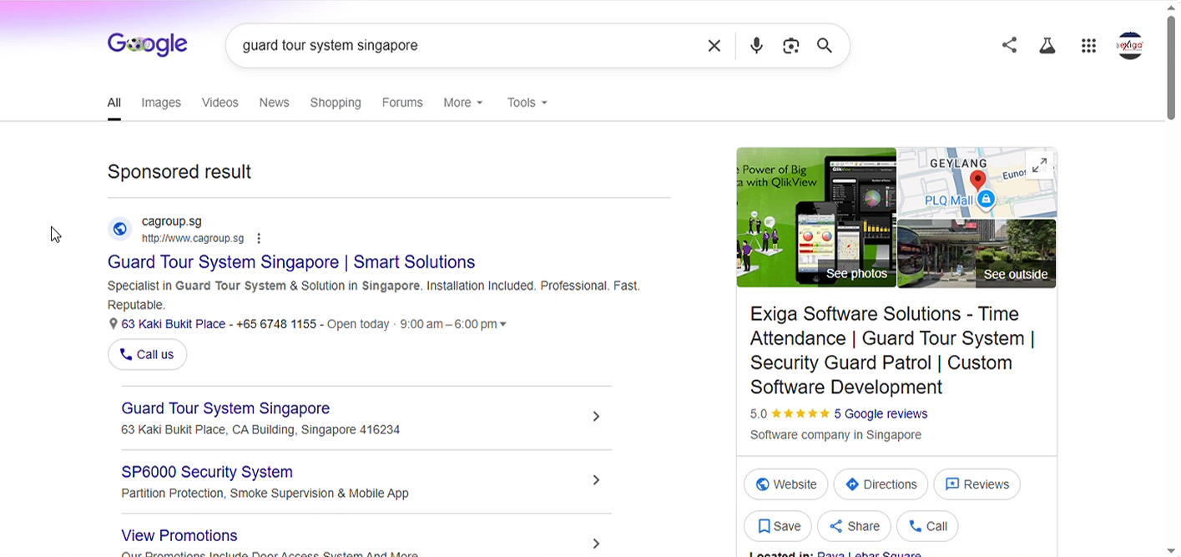
Task: Open three-dot menu beside cagroup.sg URL
Action: click(x=259, y=238)
